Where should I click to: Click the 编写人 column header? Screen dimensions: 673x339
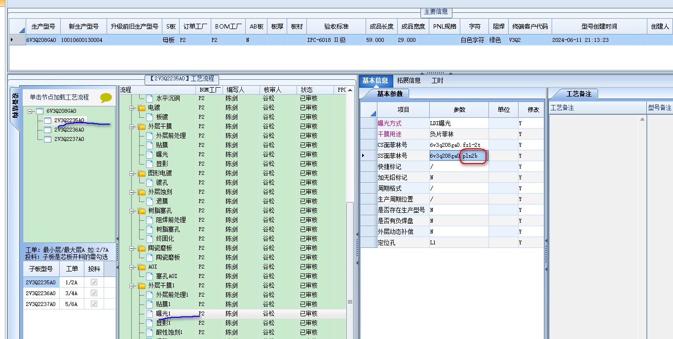(241, 90)
